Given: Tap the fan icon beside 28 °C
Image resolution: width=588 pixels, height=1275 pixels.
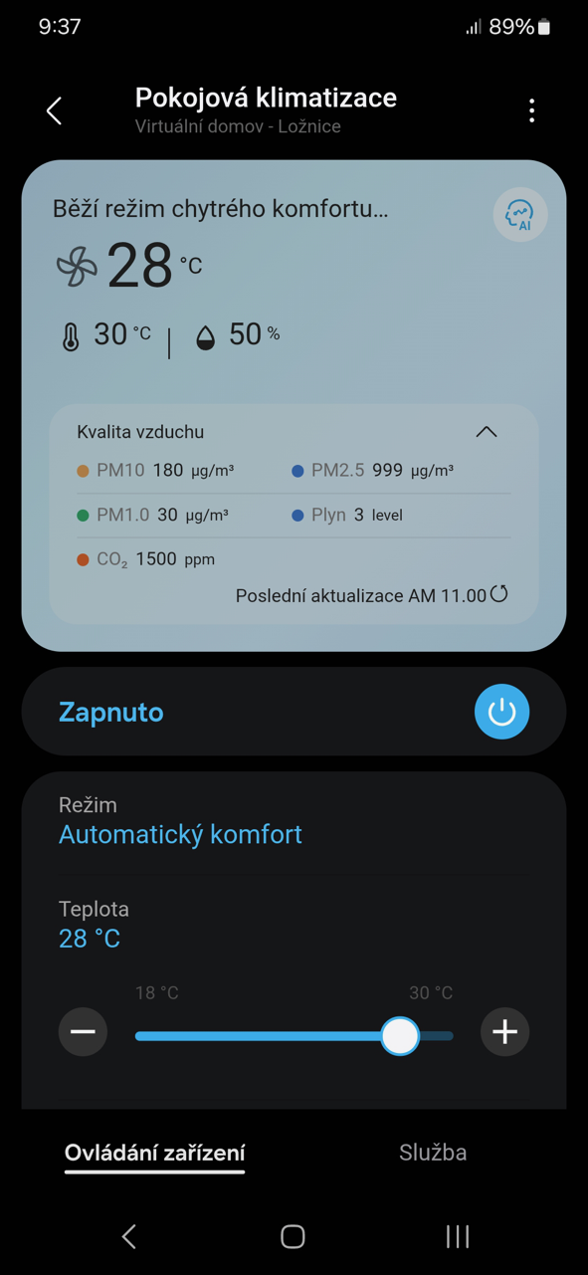Looking at the screenshot, I should pos(77,267).
